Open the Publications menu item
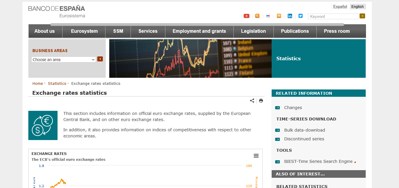The image size is (399, 188). [x=295, y=31]
